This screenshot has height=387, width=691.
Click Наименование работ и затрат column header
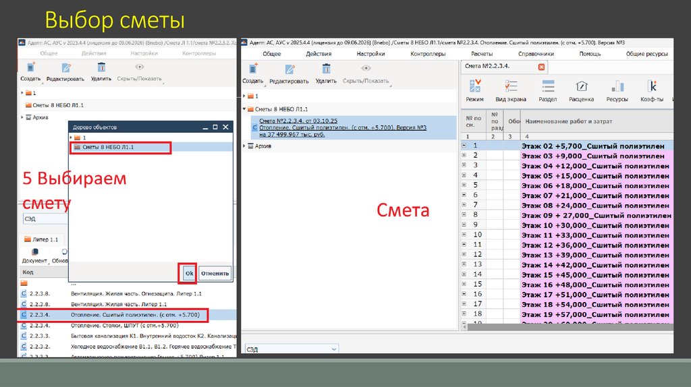click(568, 121)
